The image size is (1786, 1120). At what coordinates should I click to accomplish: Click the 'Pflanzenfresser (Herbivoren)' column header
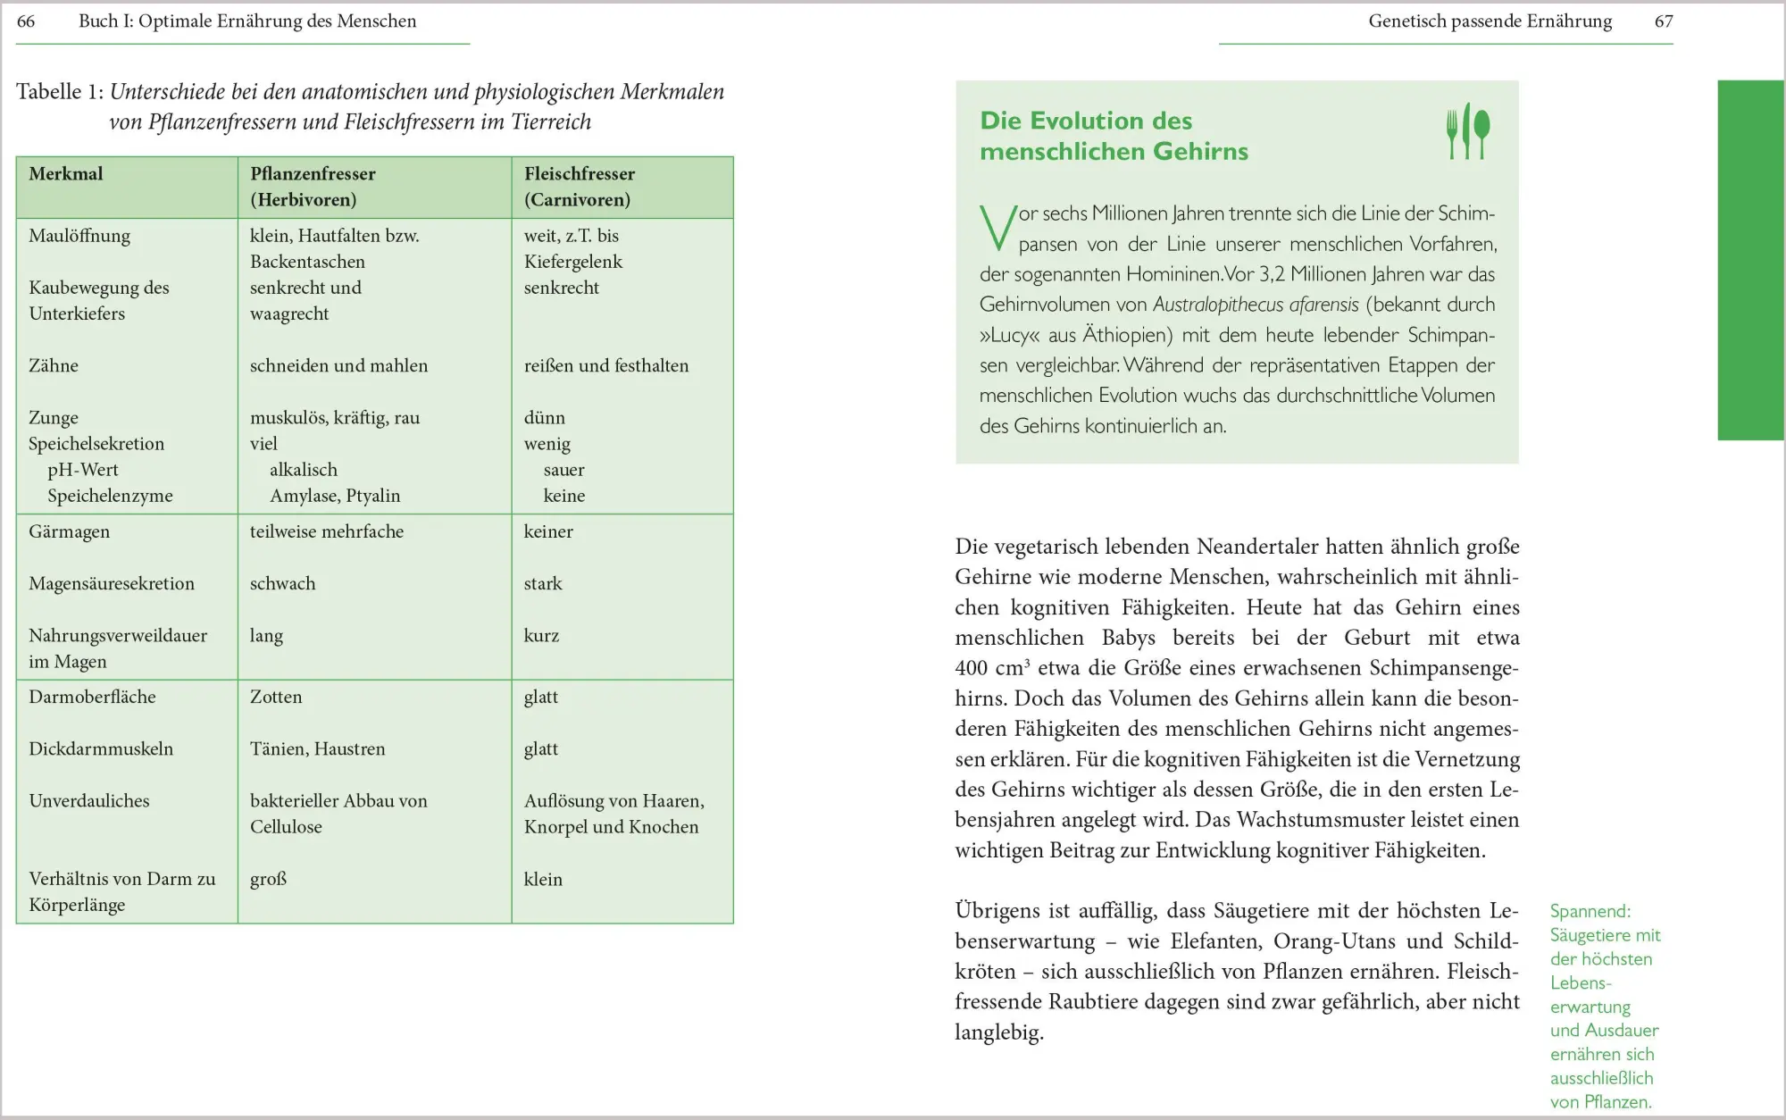[313, 187]
